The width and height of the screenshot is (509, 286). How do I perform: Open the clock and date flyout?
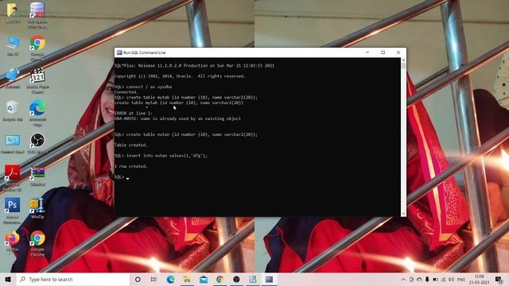tap(479, 279)
